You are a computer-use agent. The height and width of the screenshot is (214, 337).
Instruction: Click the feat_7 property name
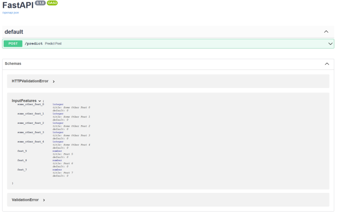click(x=22, y=170)
